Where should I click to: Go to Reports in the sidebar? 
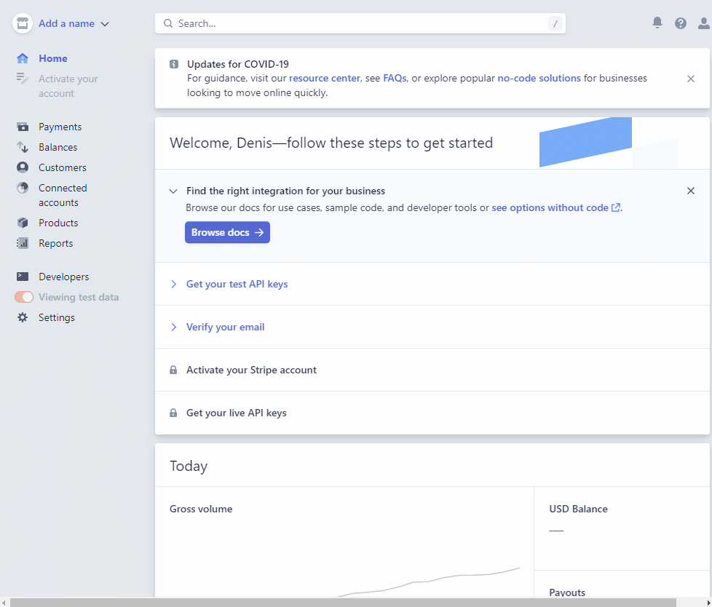tap(55, 243)
